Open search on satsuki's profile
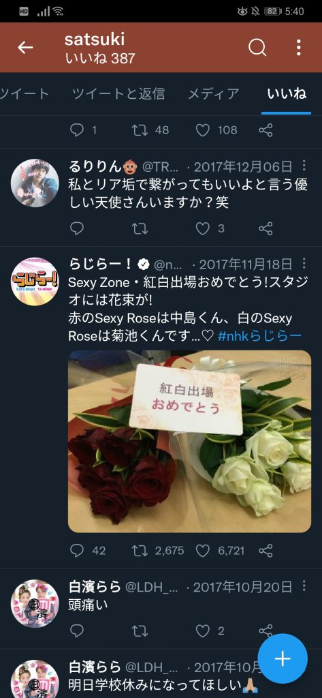Image resolution: width=322 pixels, height=698 pixels. pyautogui.click(x=257, y=48)
